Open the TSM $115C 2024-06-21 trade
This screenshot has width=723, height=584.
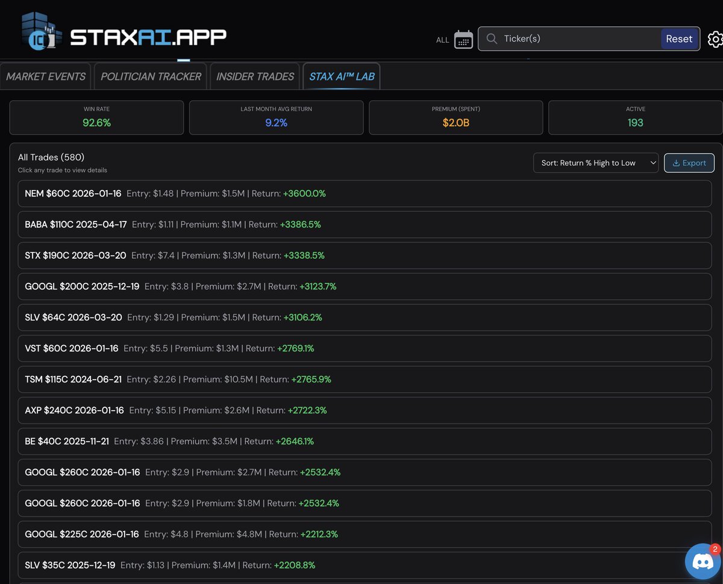(365, 379)
